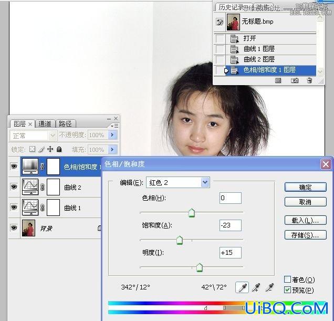334x321 pixels.
Task: Click the Curves adjustment thumbnail of 曲线 2
Action: [x=30, y=187]
